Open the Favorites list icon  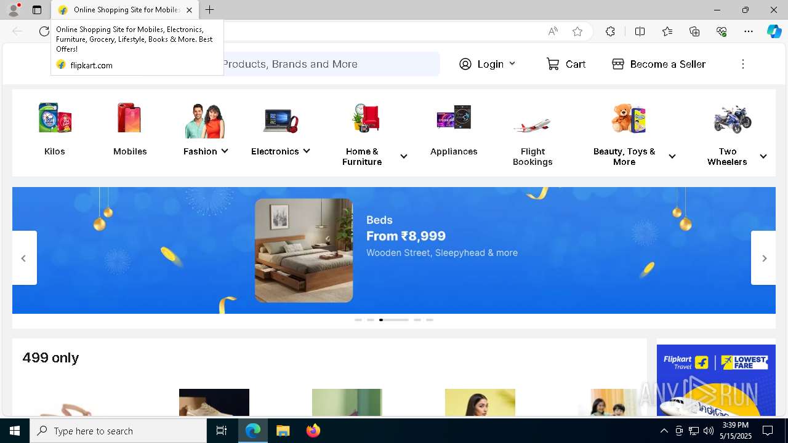(x=667, y=31)
